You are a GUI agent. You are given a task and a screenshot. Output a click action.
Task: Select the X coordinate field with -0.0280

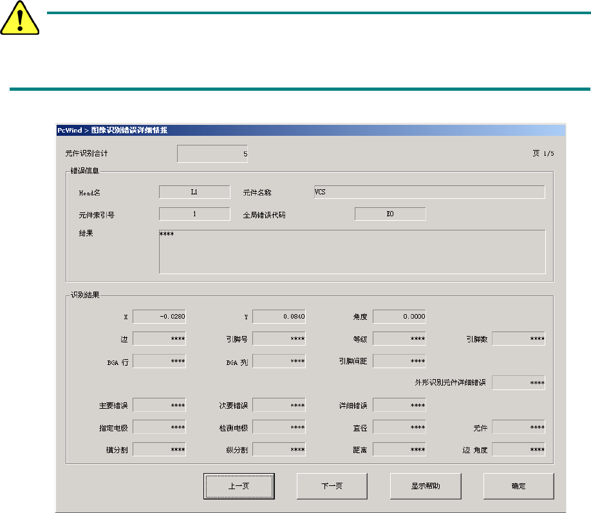tap(159, 317)
